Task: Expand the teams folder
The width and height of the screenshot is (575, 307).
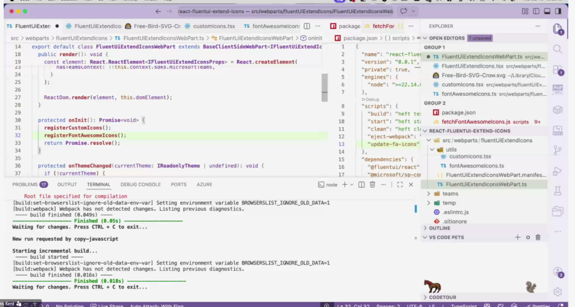Action: pos(450,194)
